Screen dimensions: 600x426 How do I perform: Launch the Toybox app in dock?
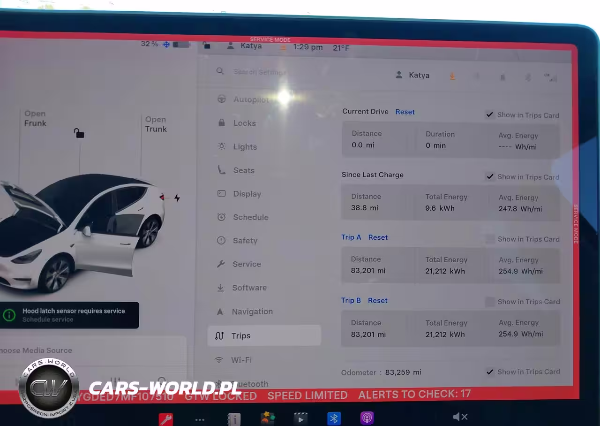point(268,418)
